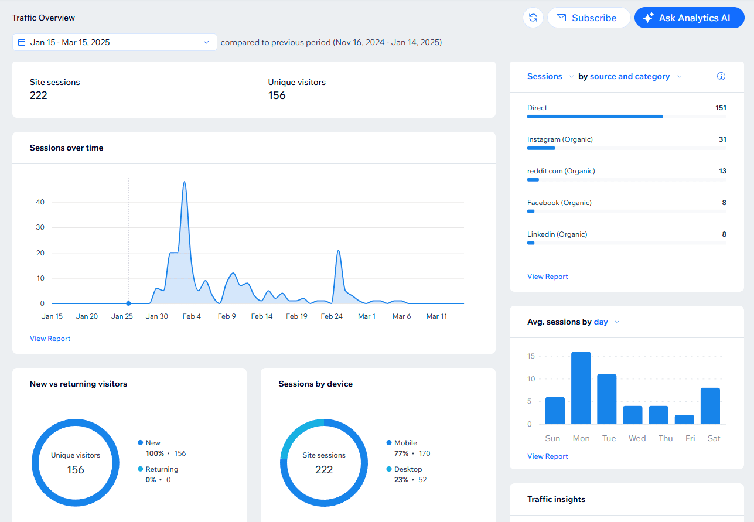Click the envelope icon in Subscribe
754x522 pixels.
(561, 18)
